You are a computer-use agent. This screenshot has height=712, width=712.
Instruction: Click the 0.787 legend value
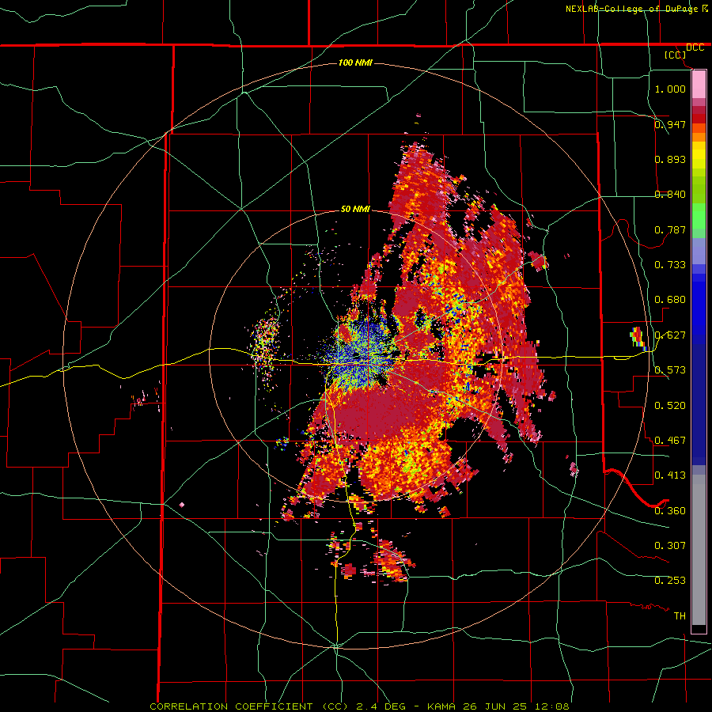(x=670, y=229)
